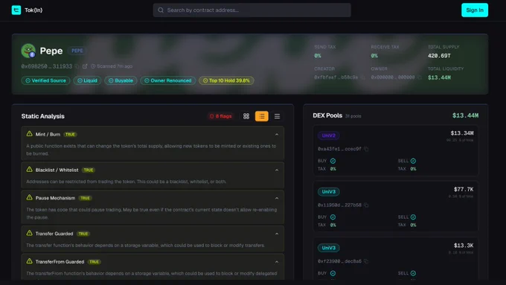Focus the contract address search field

coord(252,10)
